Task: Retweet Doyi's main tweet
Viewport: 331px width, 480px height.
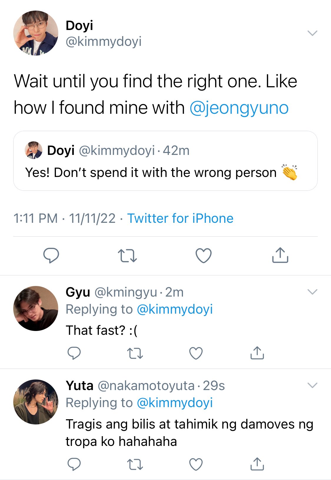Action: [127, 255]
